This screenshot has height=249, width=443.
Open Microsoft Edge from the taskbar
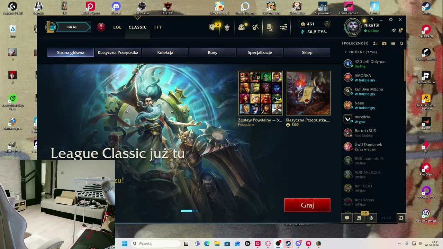click(207, 243)
